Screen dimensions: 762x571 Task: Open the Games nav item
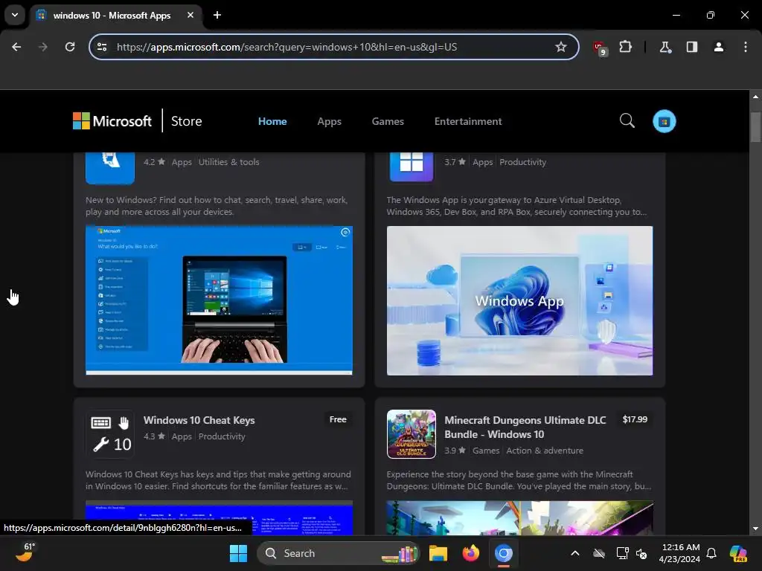[388, 121]
